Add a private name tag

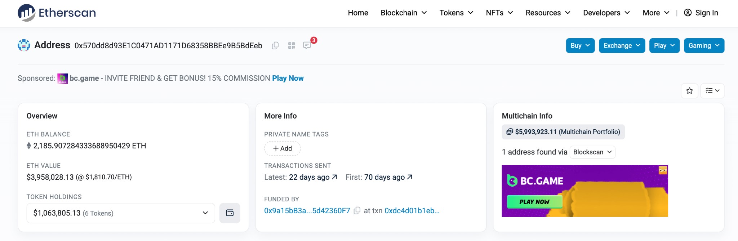coord(283,148)
